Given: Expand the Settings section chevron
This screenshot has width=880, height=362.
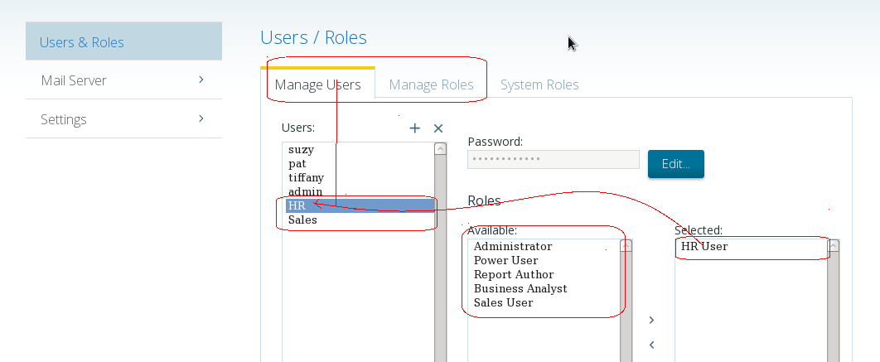Looking at the screenshot, I should [x=201, y=119].
